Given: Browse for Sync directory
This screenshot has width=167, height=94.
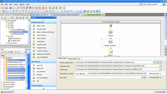Looking at the screenshot, I should [x=145, y=73].
